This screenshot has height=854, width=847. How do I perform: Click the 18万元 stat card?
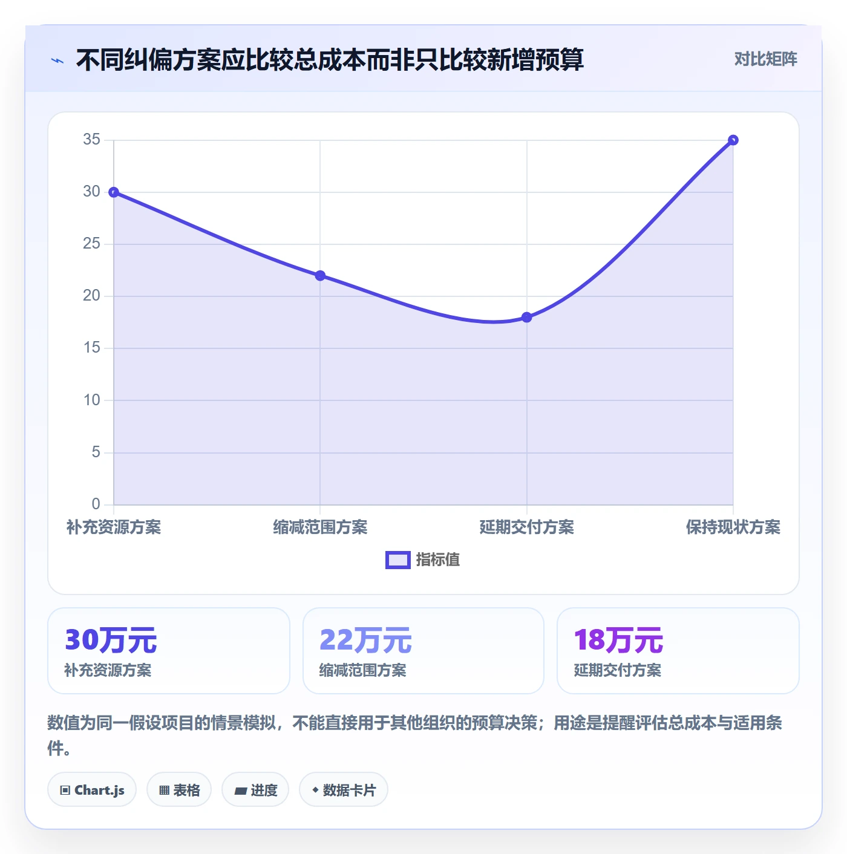(678, 651)
